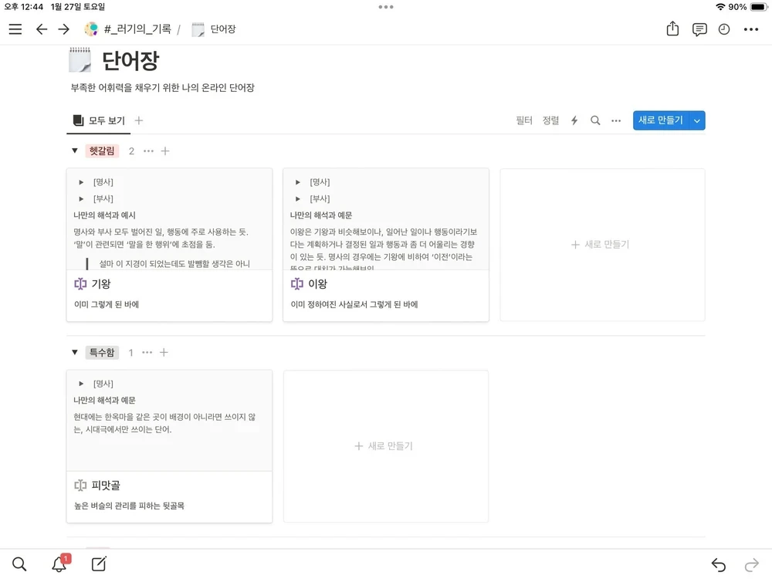Open the 정렬 sort option
This screenshot has width=772, height=579.
tap(550, 120)
